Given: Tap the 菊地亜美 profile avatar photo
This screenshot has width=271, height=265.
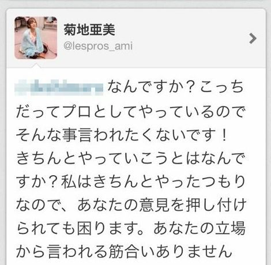Looking at the screenshot, I should pos(36,38).
